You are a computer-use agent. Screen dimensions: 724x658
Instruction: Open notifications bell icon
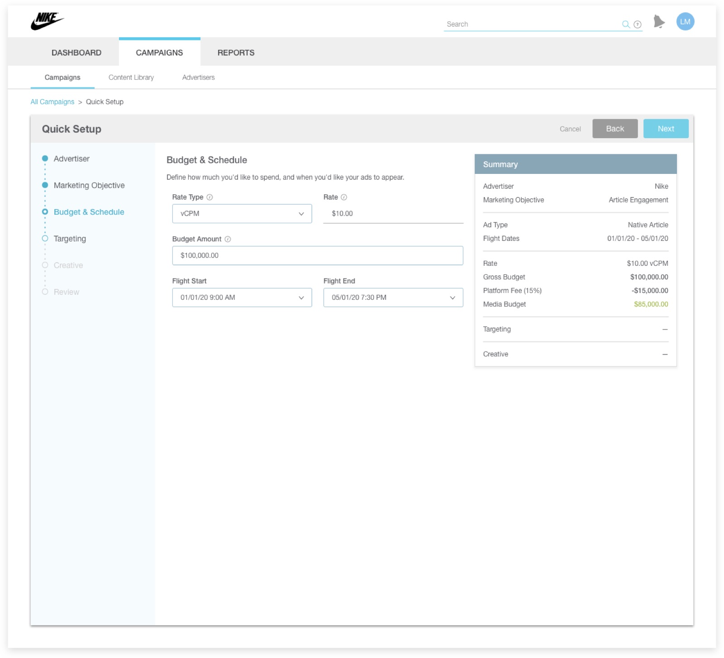[659, 21]
